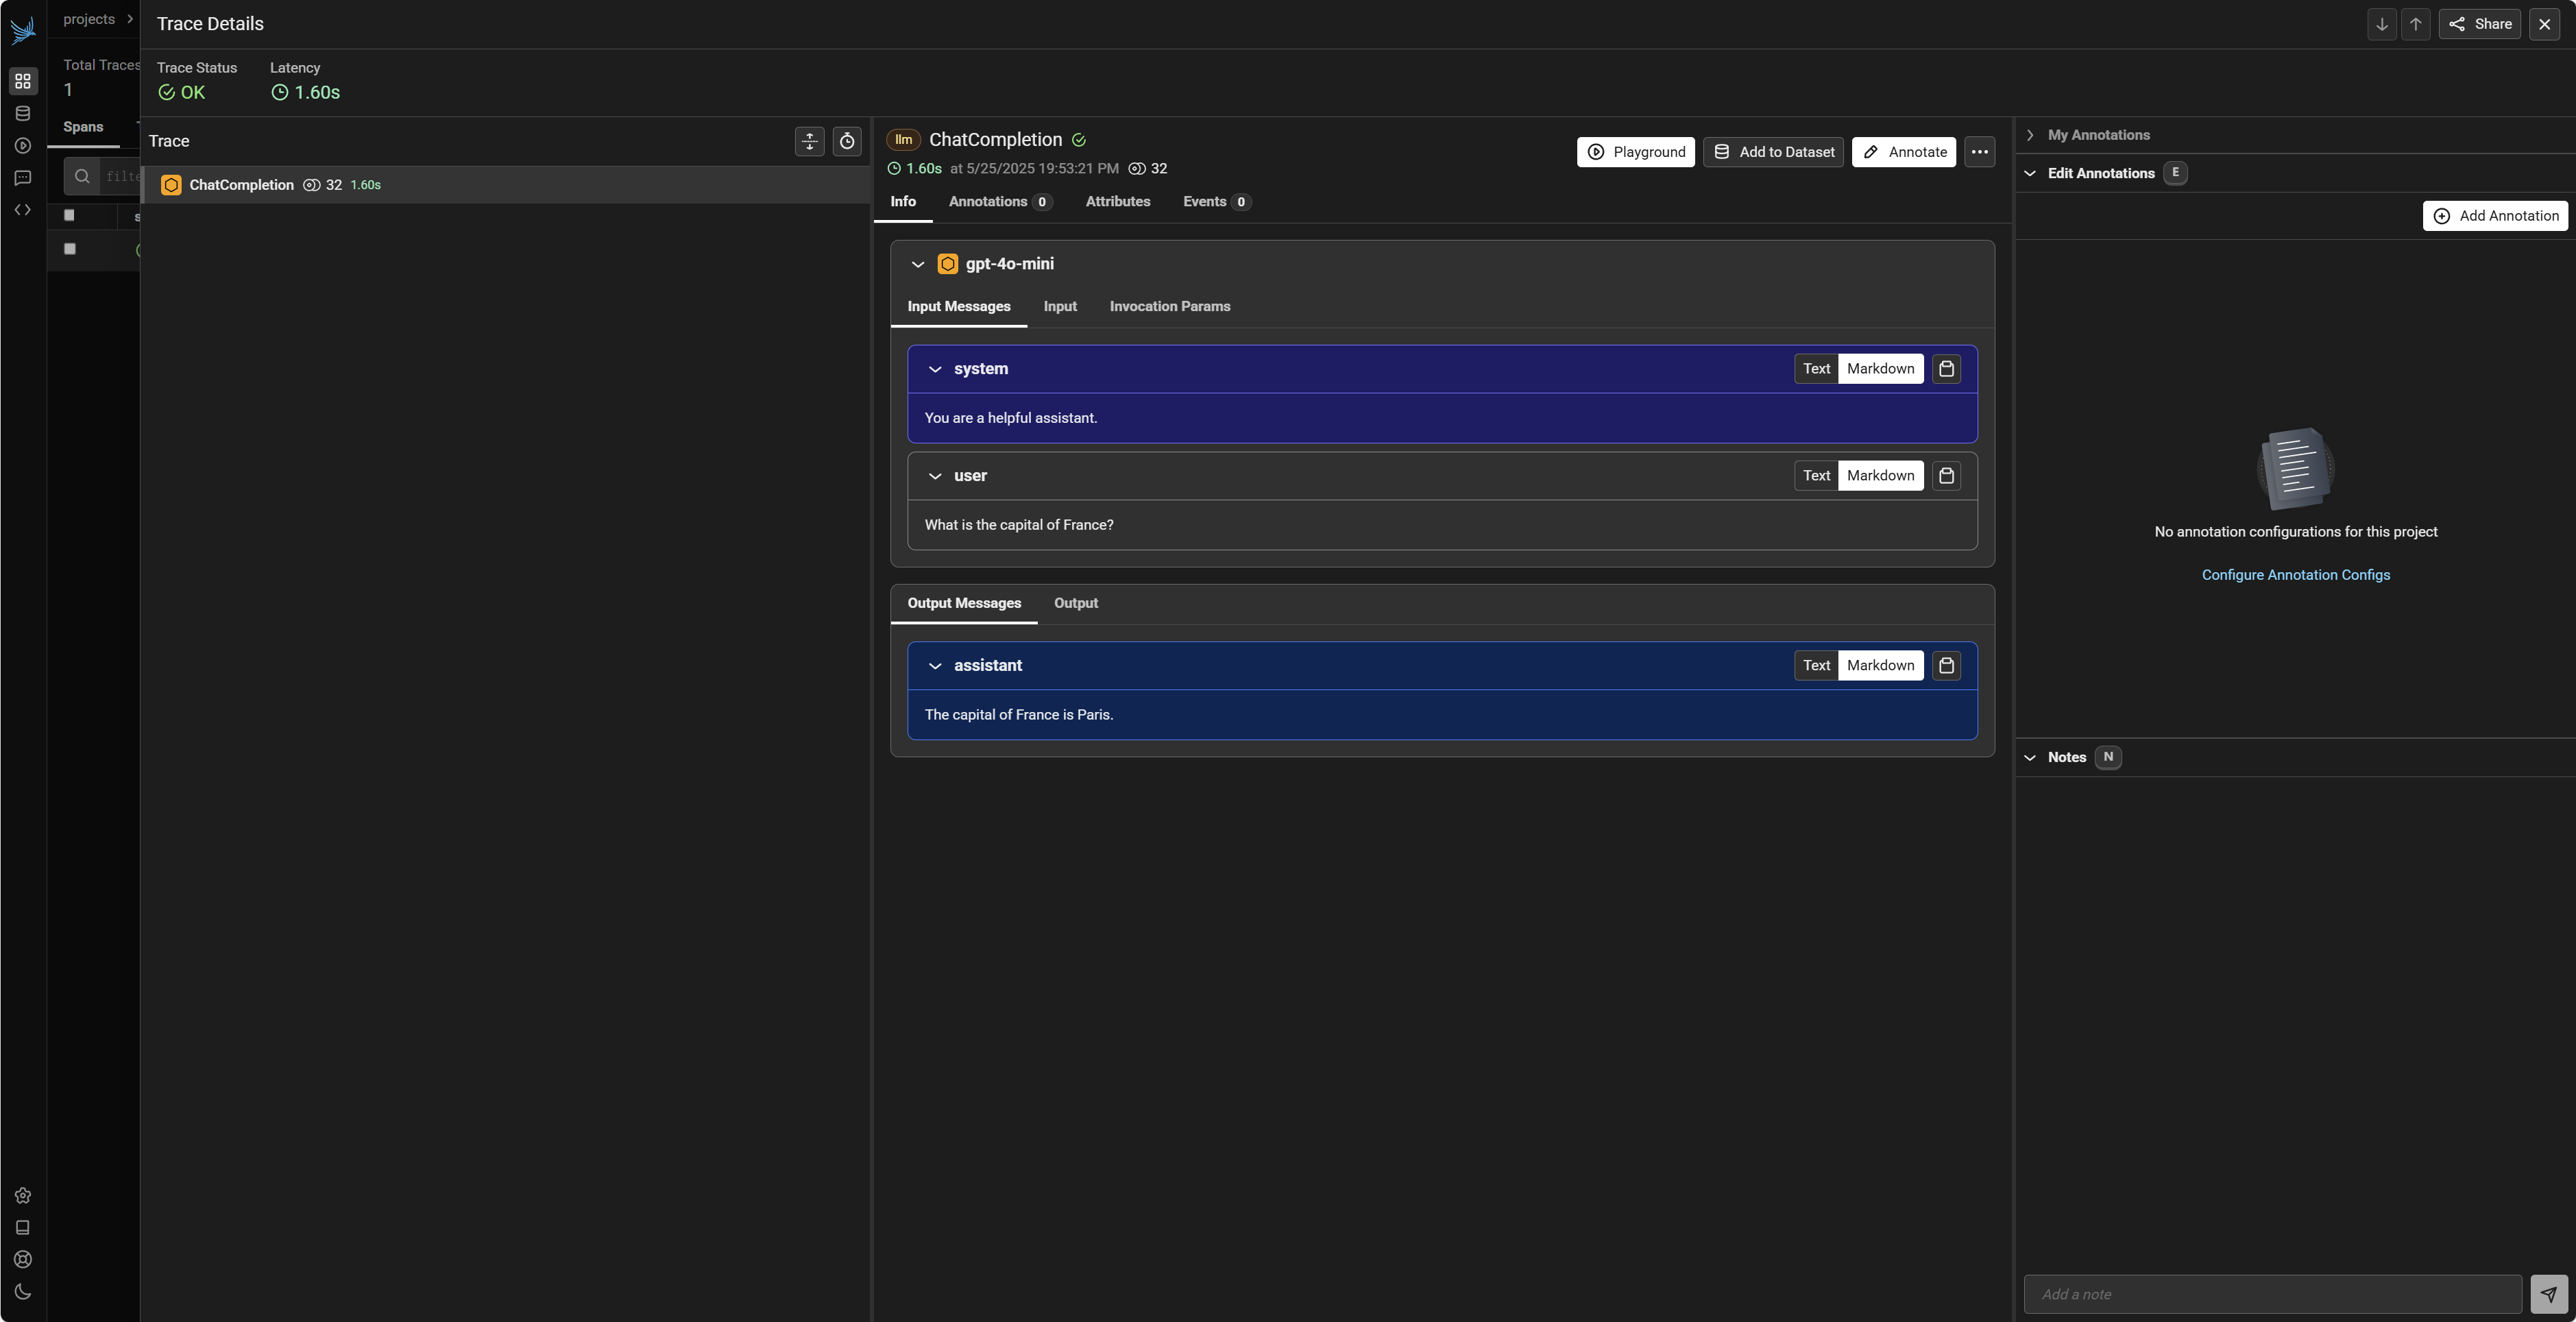
Task: Toggle the trace timing clock icon
Action: 847,142
